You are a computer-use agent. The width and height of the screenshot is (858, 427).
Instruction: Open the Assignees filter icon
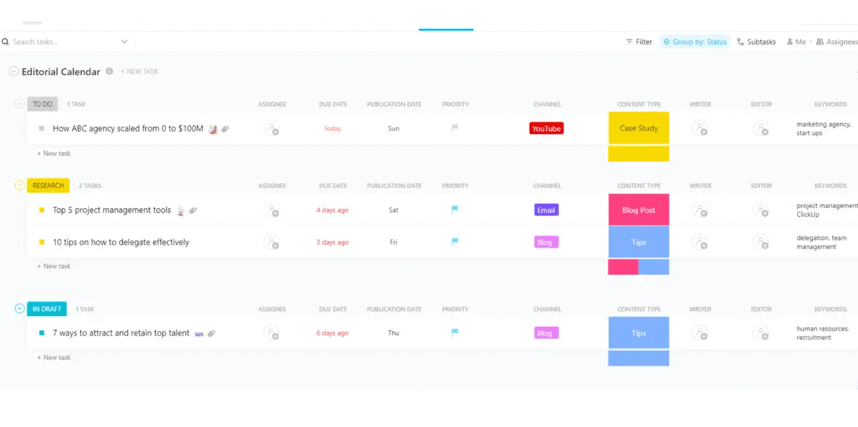(x=818, y=41)
